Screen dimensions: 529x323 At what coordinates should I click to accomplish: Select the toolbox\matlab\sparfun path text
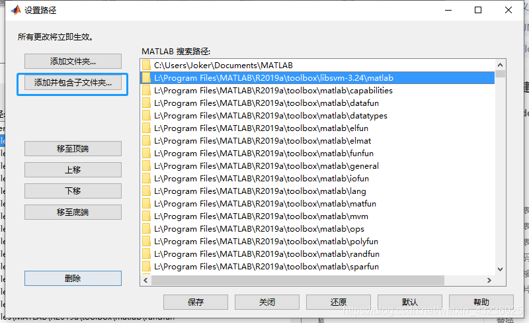coord(266,267)
